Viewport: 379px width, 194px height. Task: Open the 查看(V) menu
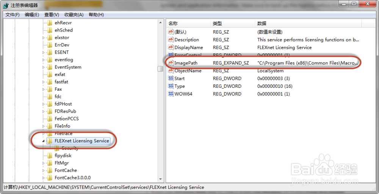[x=52, y=15]
